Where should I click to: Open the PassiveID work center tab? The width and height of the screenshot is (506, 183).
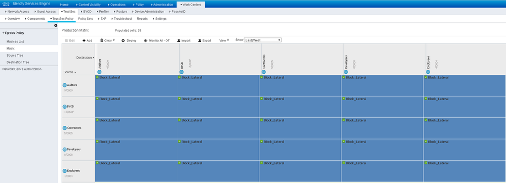(x=177, y=12)
